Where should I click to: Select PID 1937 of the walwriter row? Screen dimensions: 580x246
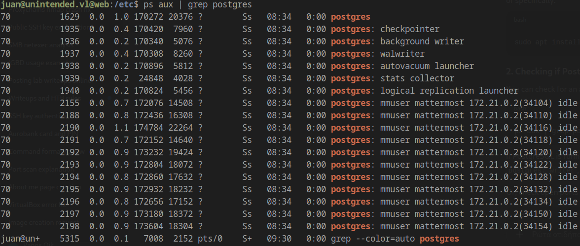(x=70, y=54)
